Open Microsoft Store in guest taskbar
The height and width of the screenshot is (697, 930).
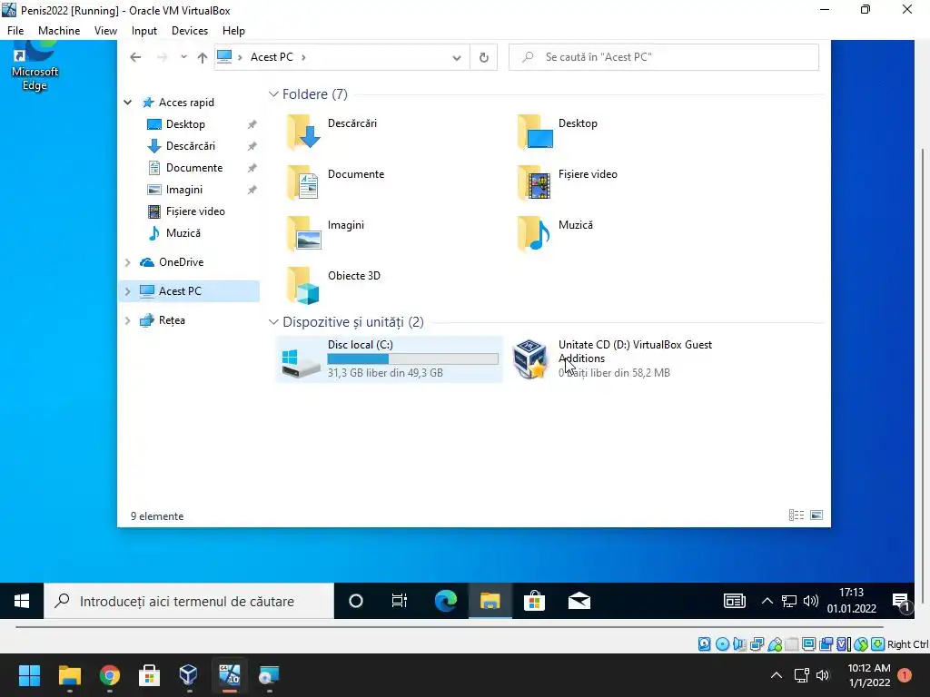534,601
